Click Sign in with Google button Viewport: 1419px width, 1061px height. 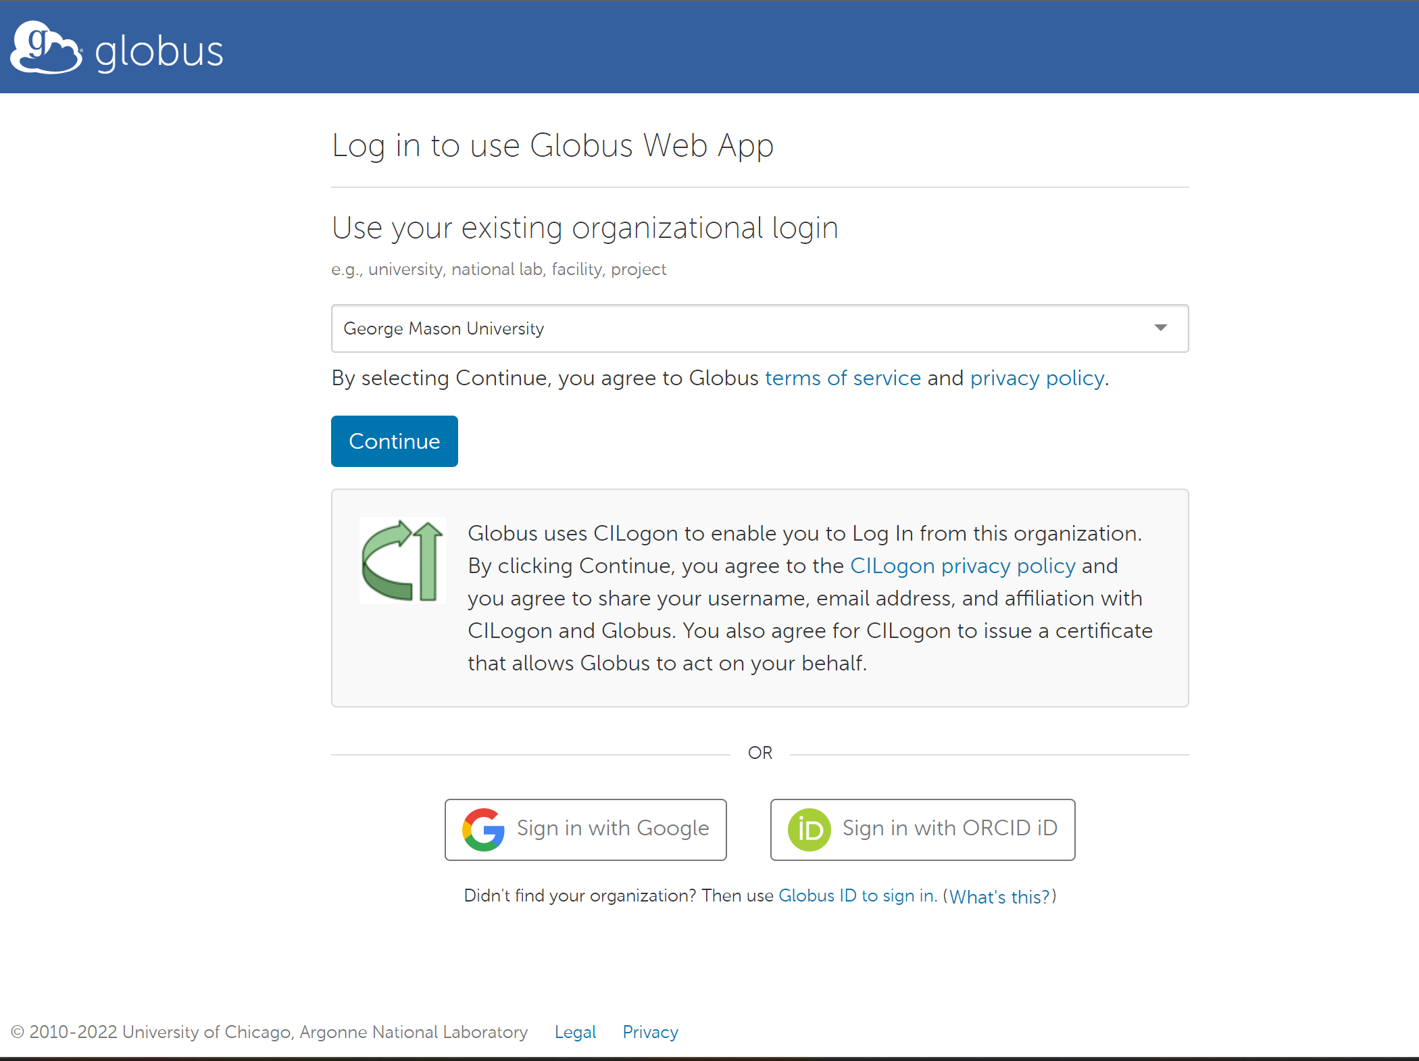586,829
